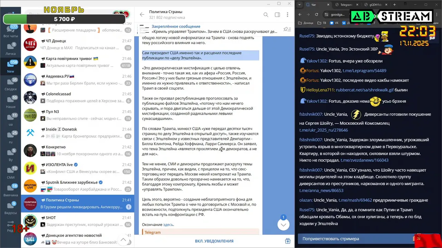The height and width of the screenshot is (248, 442).
Task: Open the t.me/zvezdanews/166043 link
Action: [364, 160]
